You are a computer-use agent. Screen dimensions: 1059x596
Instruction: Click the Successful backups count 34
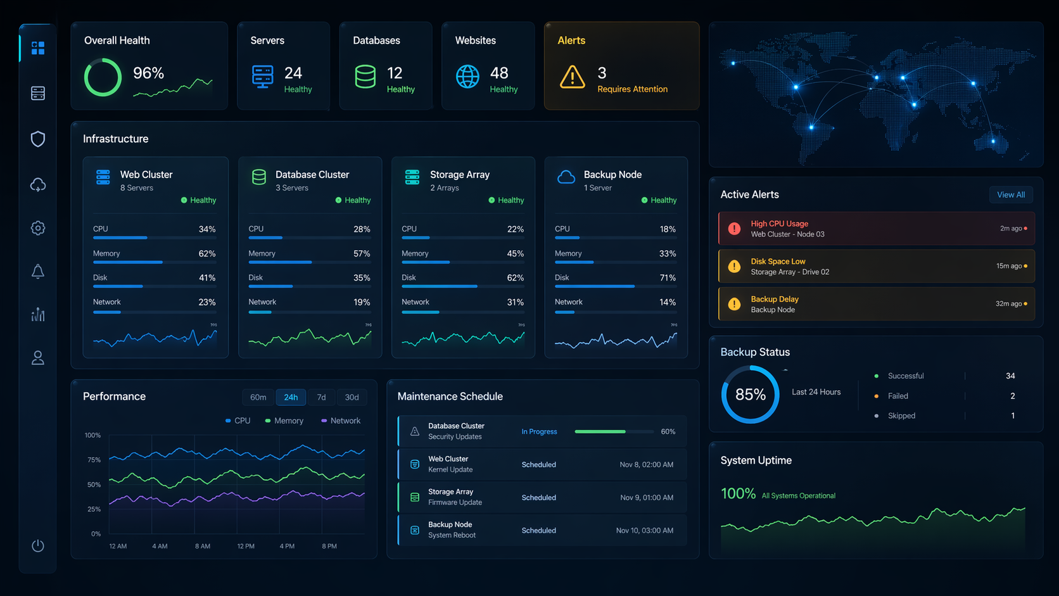1010,376
